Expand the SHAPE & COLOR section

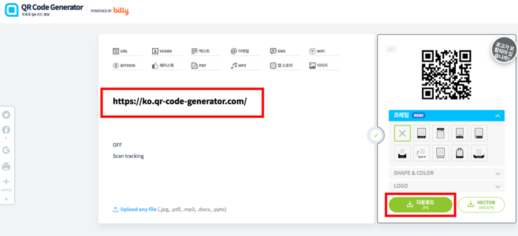click(x=447, y=173)
